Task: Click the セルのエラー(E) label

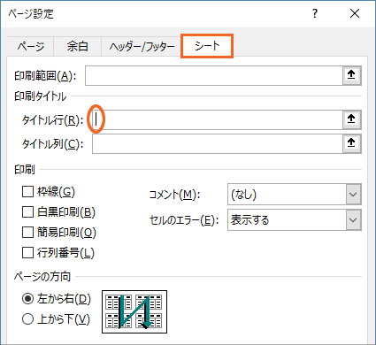Action: (x=184, y=220)
